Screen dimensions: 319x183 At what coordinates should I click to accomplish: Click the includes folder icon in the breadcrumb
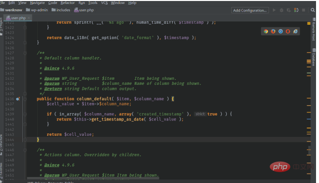coord(54,10)
